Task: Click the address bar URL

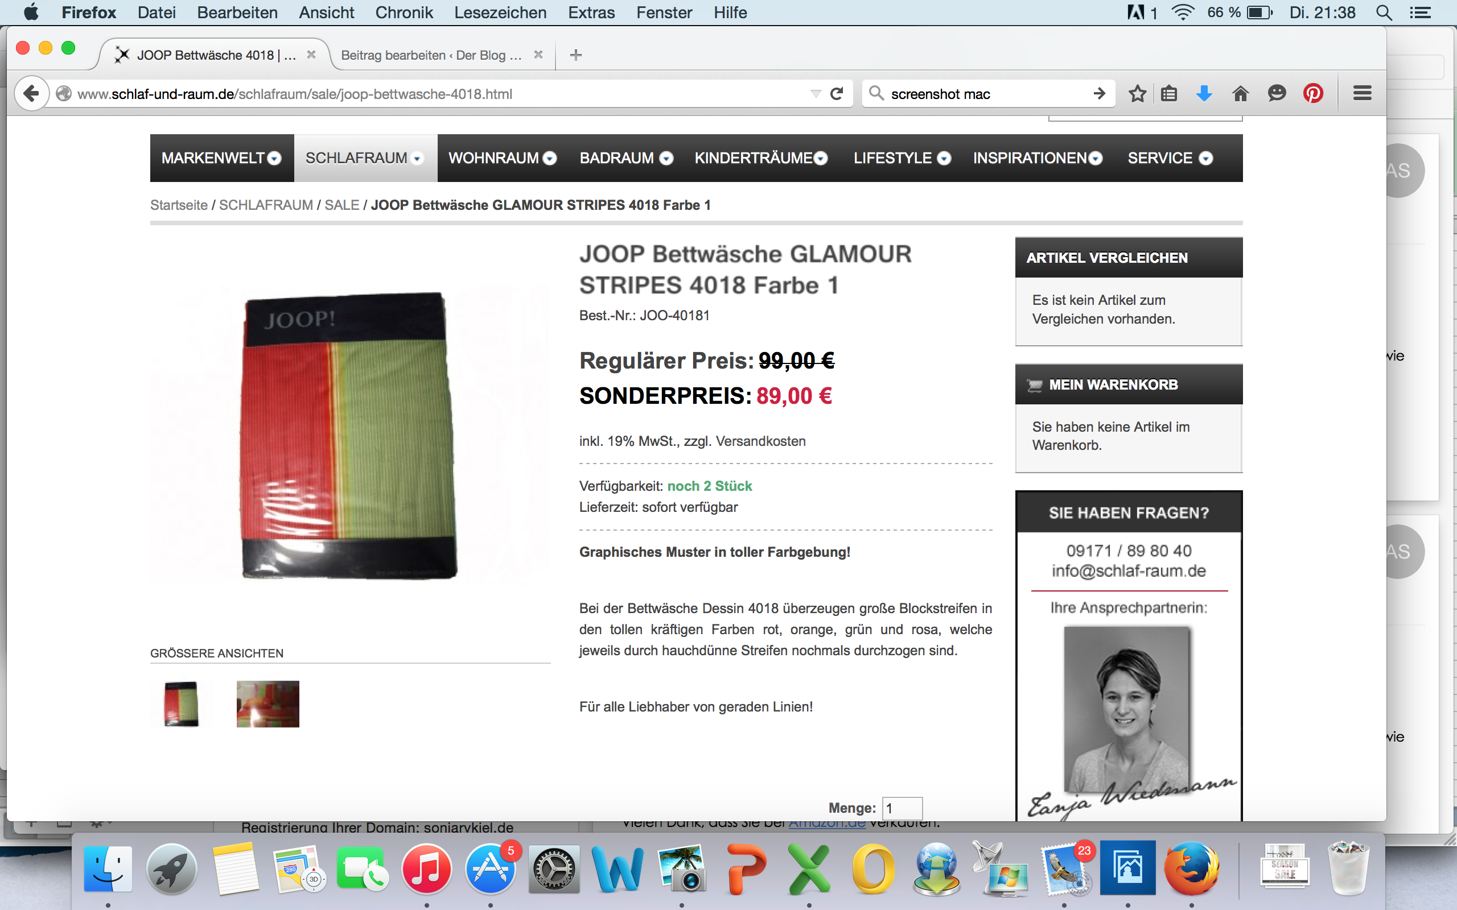Action: [295, 94]
